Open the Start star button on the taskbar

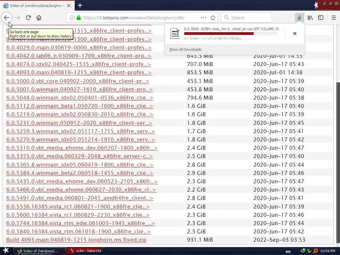(x=6, y=250)
